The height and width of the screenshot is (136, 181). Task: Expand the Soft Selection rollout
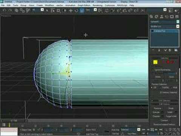(x=164, y=100)
